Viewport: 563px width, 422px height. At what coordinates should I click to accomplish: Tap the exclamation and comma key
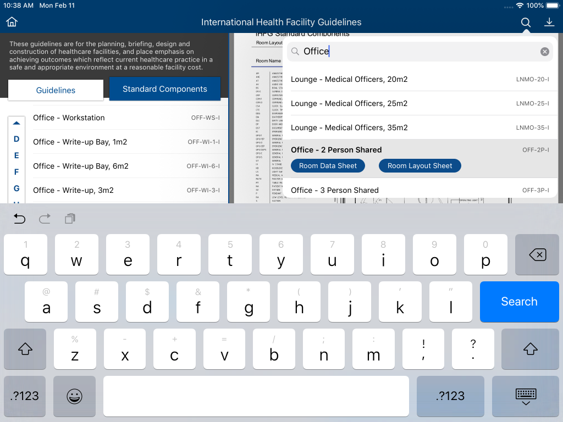point(423,349)
